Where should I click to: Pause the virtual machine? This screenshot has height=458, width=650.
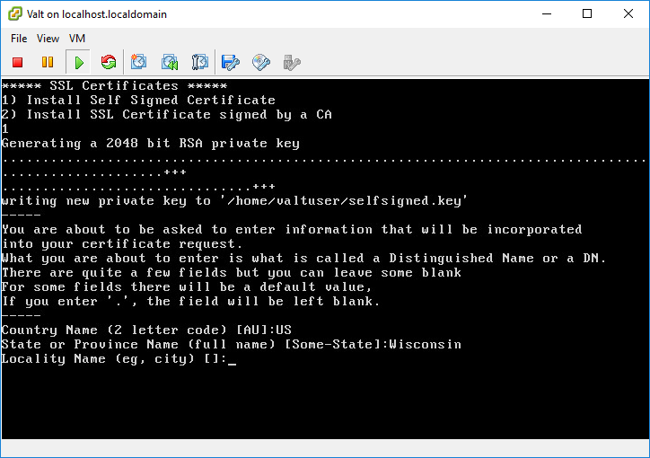[48, 62]
